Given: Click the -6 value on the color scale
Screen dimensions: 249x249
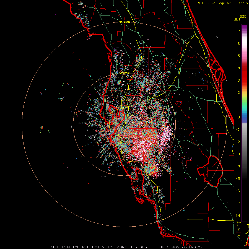Looking at the screenshot, I should 238,191.
